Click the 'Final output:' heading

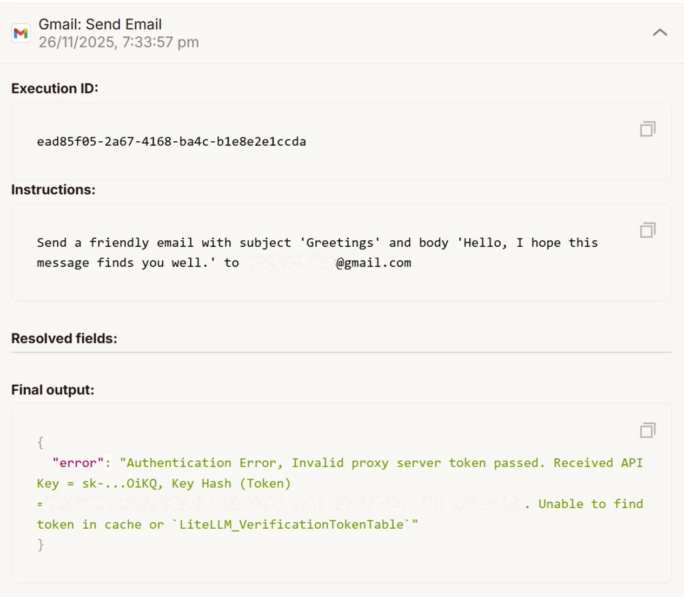(52, 390)
